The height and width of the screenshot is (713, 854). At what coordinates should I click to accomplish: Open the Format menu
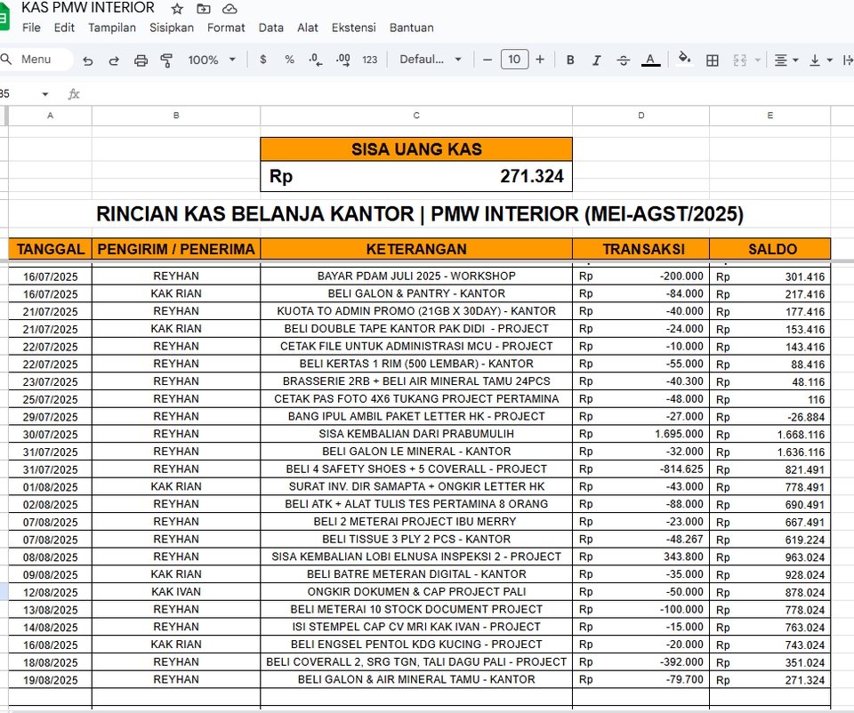[226, 28]
